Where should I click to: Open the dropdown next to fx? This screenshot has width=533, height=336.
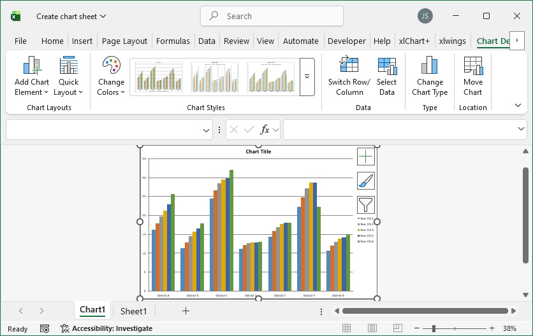(275, 130)
